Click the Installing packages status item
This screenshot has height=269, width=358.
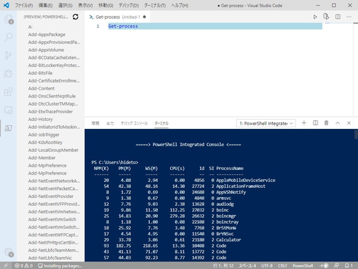(x=60, y=266)
